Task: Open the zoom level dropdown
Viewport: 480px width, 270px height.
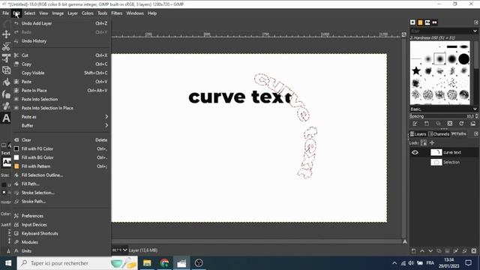Action: (x=125, y=250)
